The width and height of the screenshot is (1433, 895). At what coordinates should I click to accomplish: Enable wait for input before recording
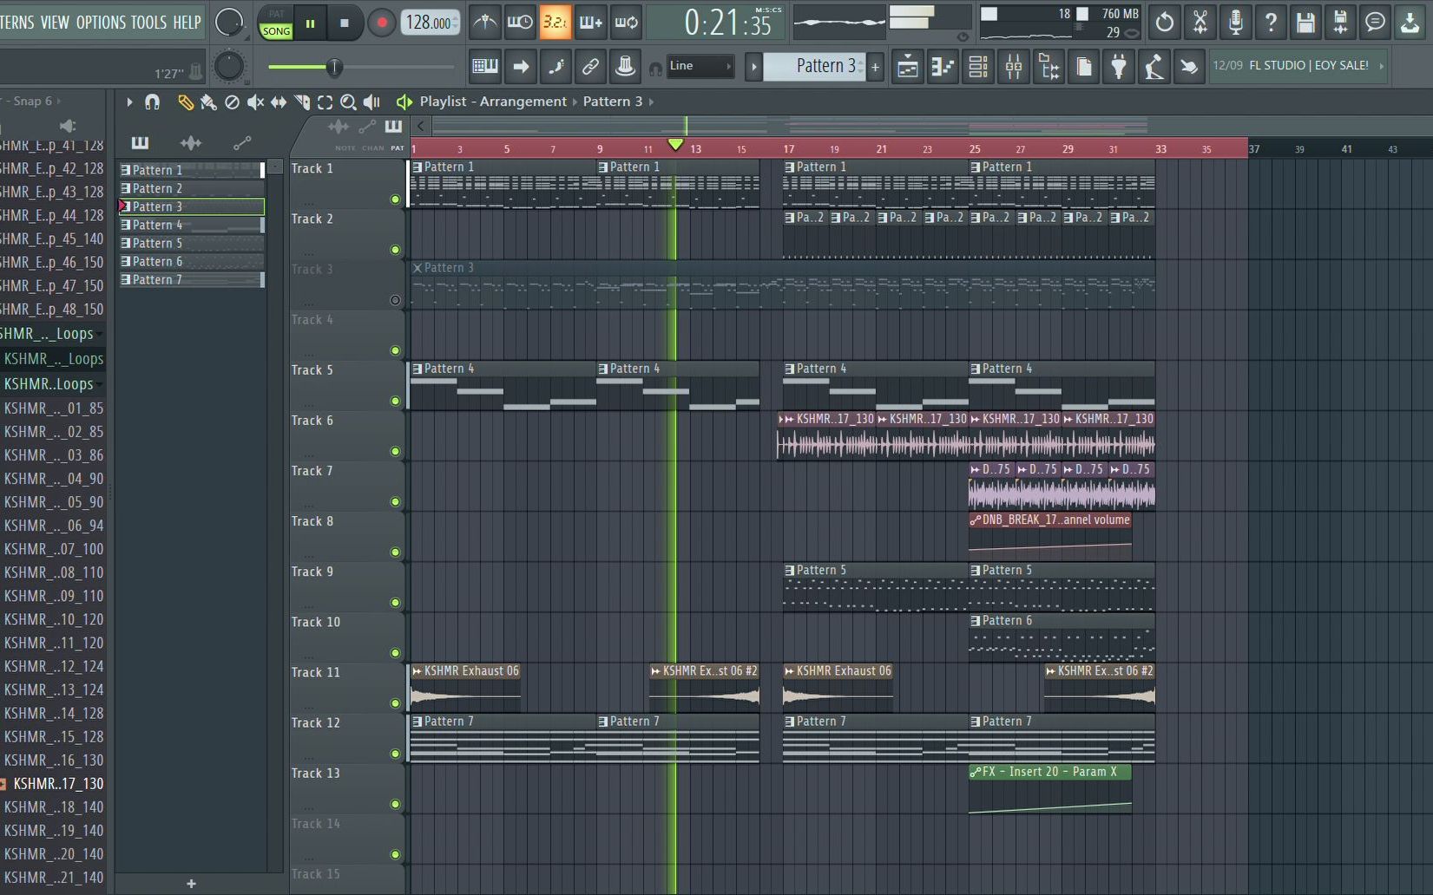point(520,23)
